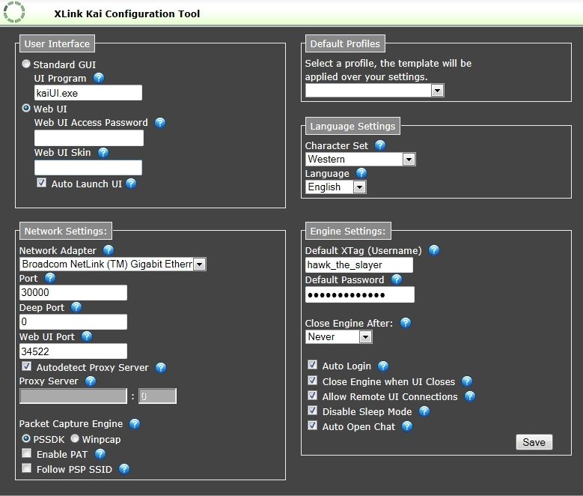Click the Deep Port field showing 0
Image resolution: width=583 pixels, height=496 pixels.
pos(73,321)
